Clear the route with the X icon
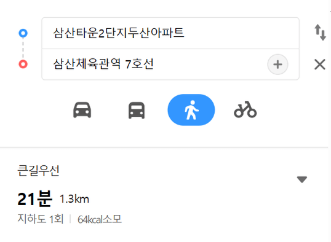This screenshot has width=331, height=242. pos(320,64)
